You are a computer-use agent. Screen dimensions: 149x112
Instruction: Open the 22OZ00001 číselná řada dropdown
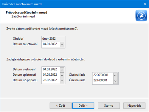coord(115,76)
